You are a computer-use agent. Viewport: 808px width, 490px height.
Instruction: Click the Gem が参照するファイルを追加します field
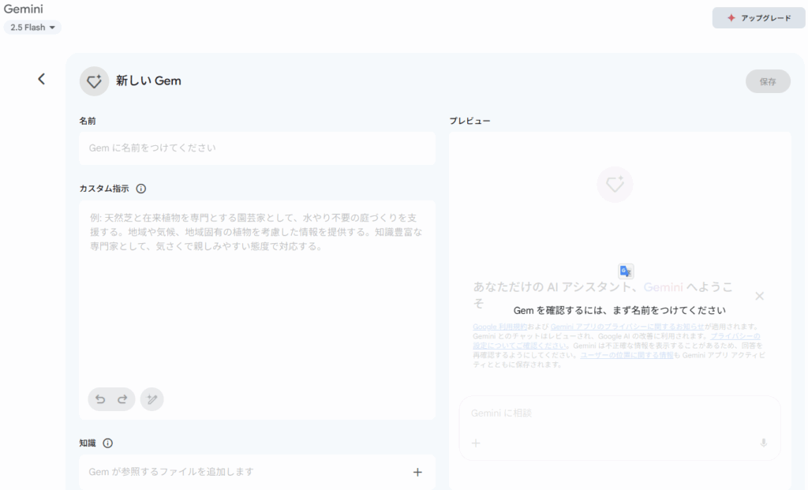[x=257, y=472]
